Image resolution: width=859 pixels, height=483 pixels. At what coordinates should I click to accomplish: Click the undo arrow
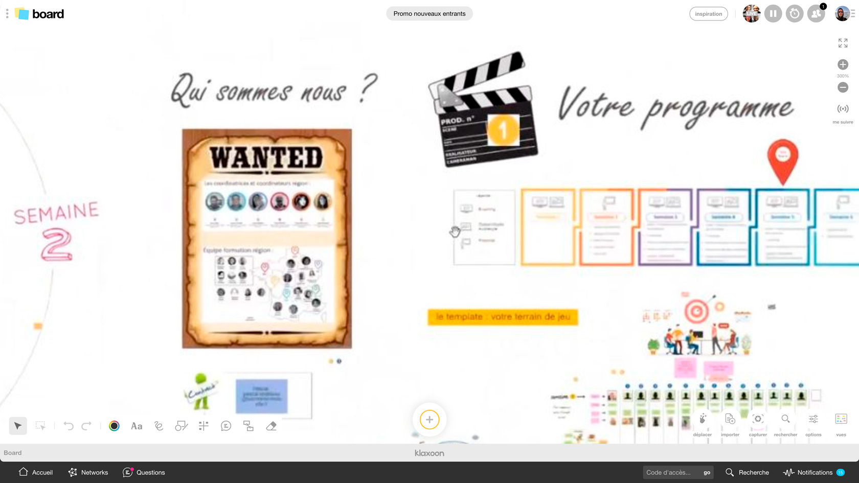coord(69,426)
